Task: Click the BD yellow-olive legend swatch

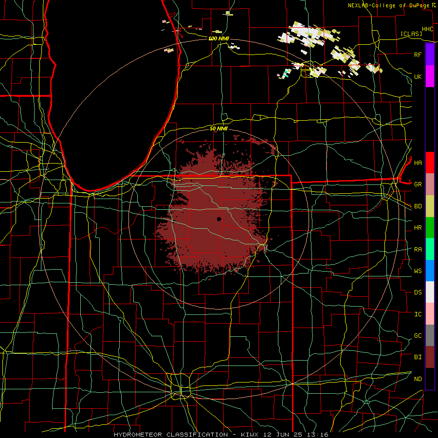Action: [x=430, y=206]
